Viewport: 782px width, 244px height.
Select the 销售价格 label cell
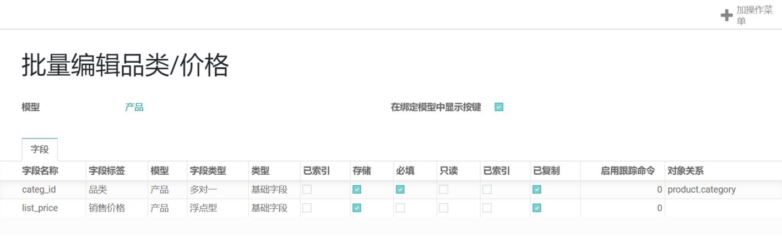tap(107, 208)
